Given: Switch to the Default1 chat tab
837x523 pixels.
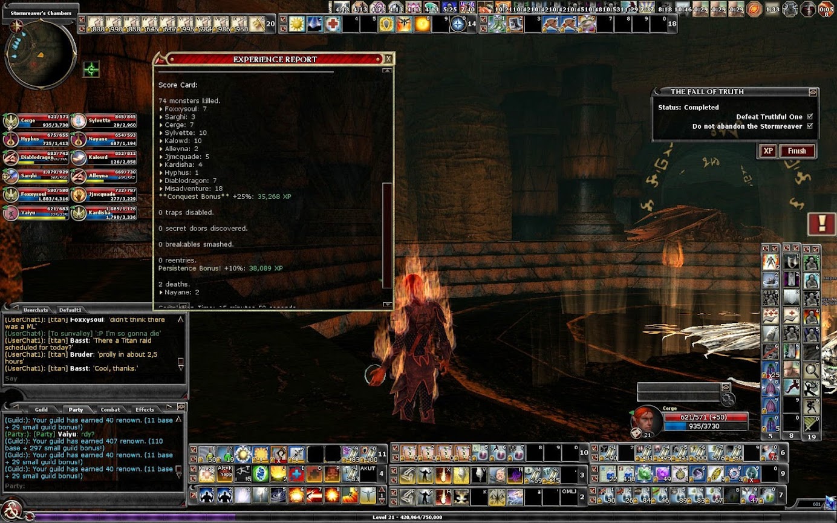Looking at the screenshot, I should (70, 310).
